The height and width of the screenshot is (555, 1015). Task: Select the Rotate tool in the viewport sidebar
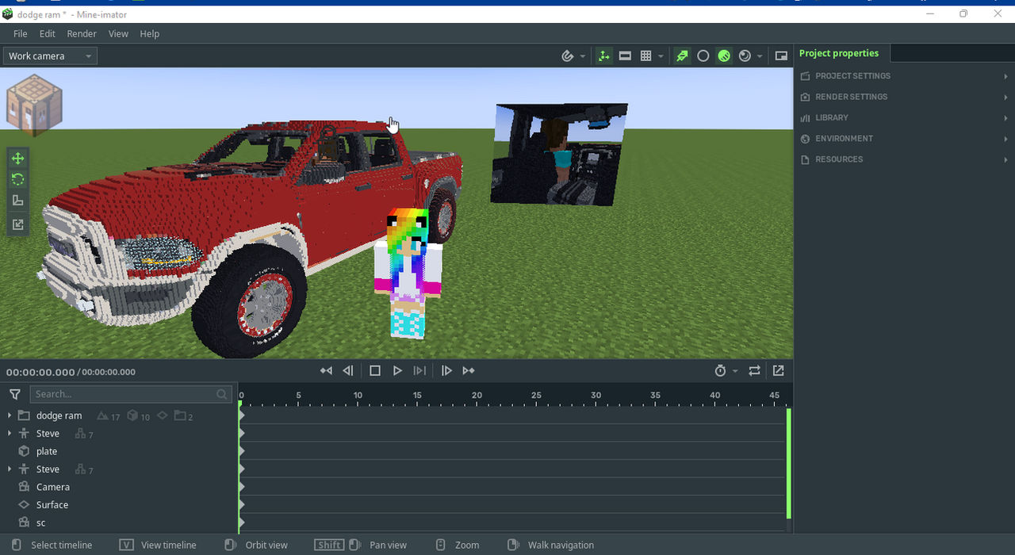[x=17, y=180]
